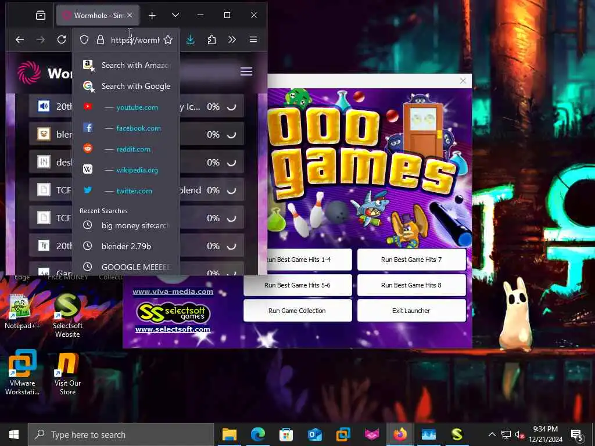Open Visit Our Store desktop shortcut

point(67,374)
